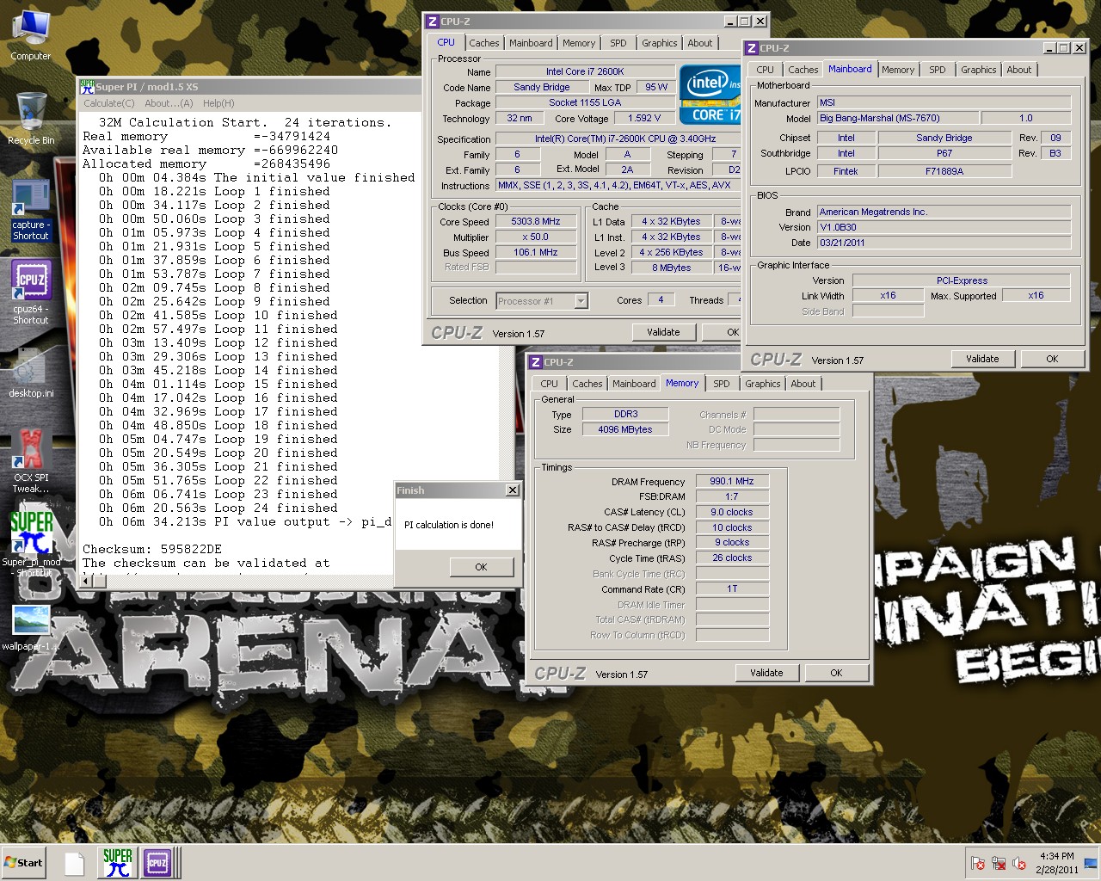Click the Big Bang-Marshal model field
This screenshot has height=881, width=1101.
pos(897,118)
